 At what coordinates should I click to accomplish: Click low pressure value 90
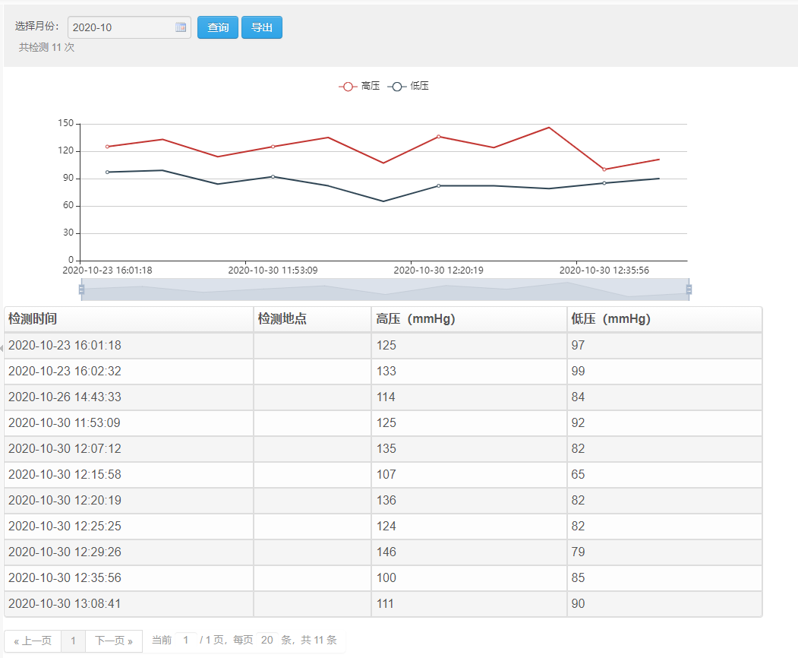coord(578,604)
